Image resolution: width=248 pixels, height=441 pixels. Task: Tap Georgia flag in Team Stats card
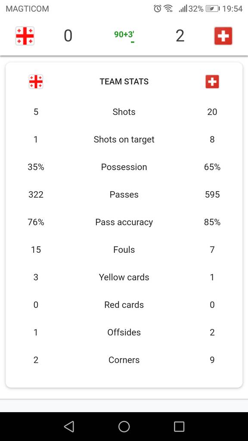[36, 82]
